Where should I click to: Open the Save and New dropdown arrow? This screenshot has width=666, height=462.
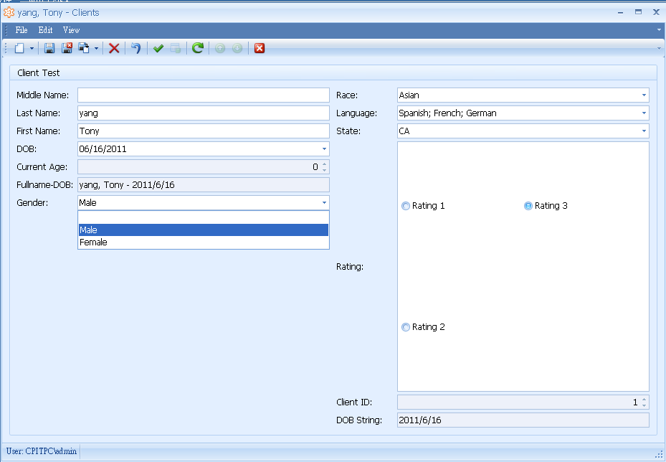(x=96, y=49)
